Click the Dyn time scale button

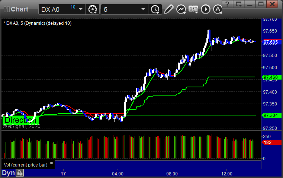coord(8,173)
